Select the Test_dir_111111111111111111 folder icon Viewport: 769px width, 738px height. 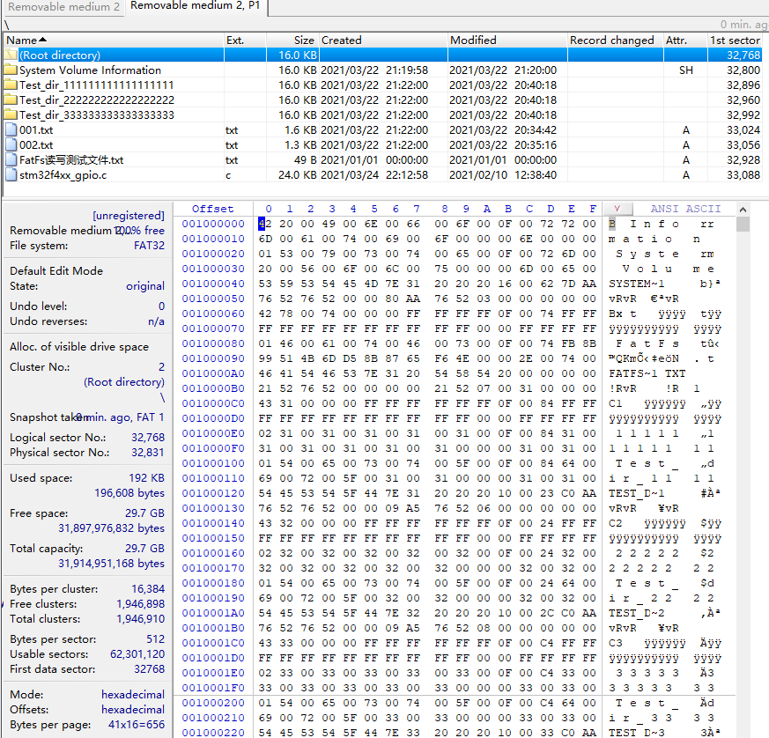(x=12, y=85)
